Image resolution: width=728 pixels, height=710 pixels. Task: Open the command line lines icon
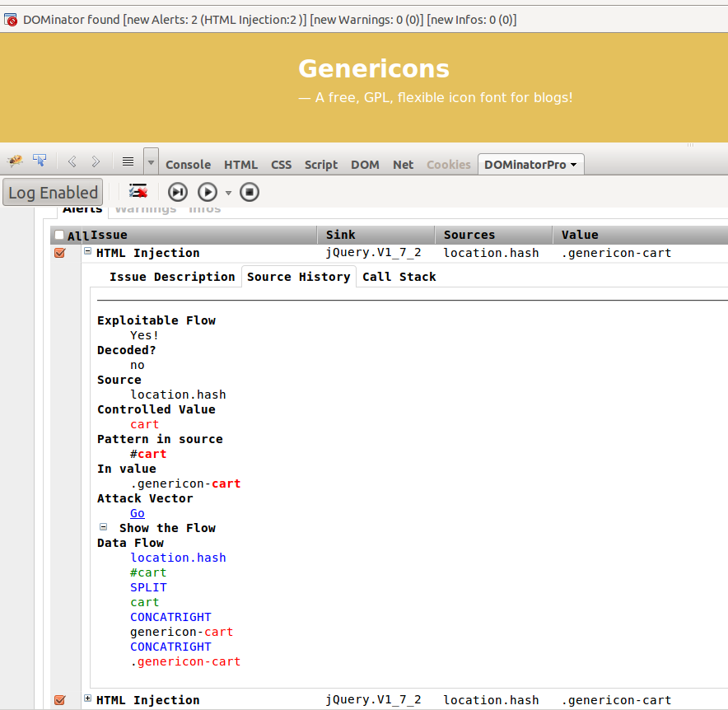point(128,161)
